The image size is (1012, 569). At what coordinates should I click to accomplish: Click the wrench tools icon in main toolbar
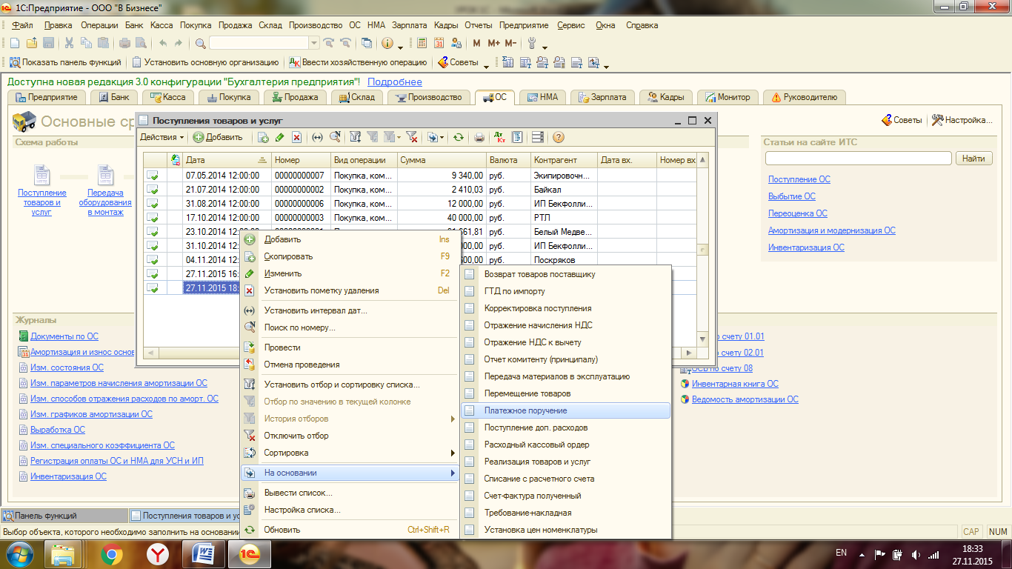click(x=531, y=43)
